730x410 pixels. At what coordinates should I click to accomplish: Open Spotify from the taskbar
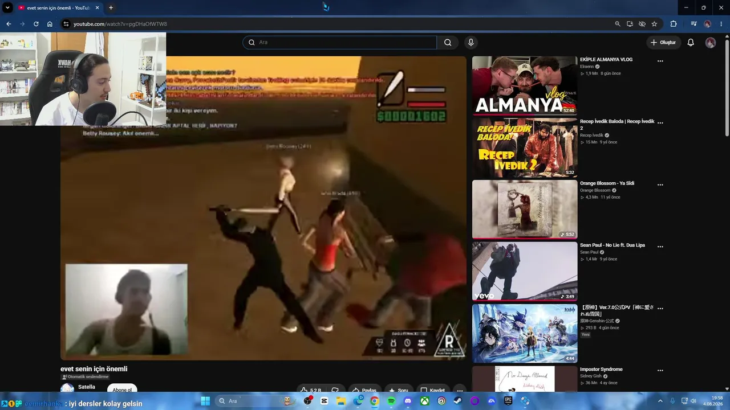point(391,401)
